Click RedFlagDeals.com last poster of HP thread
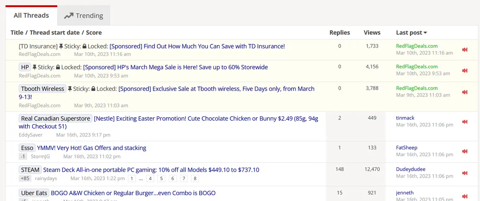The image size is (480, 201). 416,67
